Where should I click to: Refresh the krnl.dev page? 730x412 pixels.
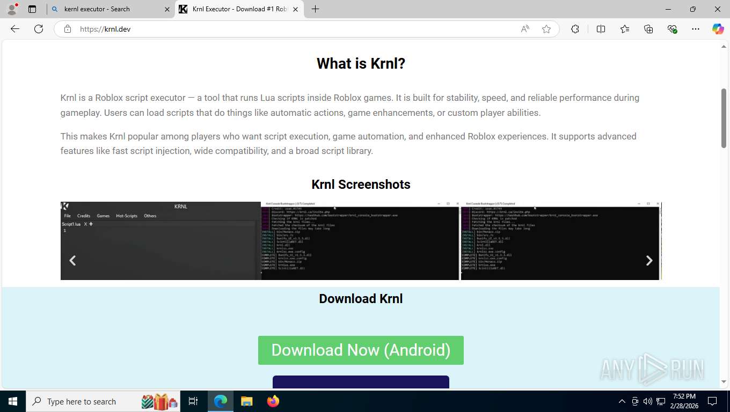(39, 29)
